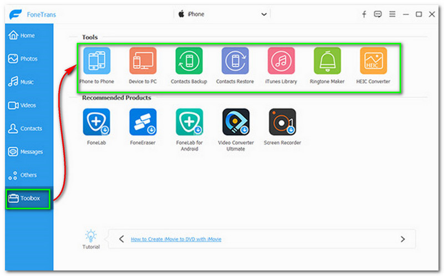Image resolution: width=444 pixels, height=276 pixels.
Task: Select the Screen Recorder product
Action: 282,122
